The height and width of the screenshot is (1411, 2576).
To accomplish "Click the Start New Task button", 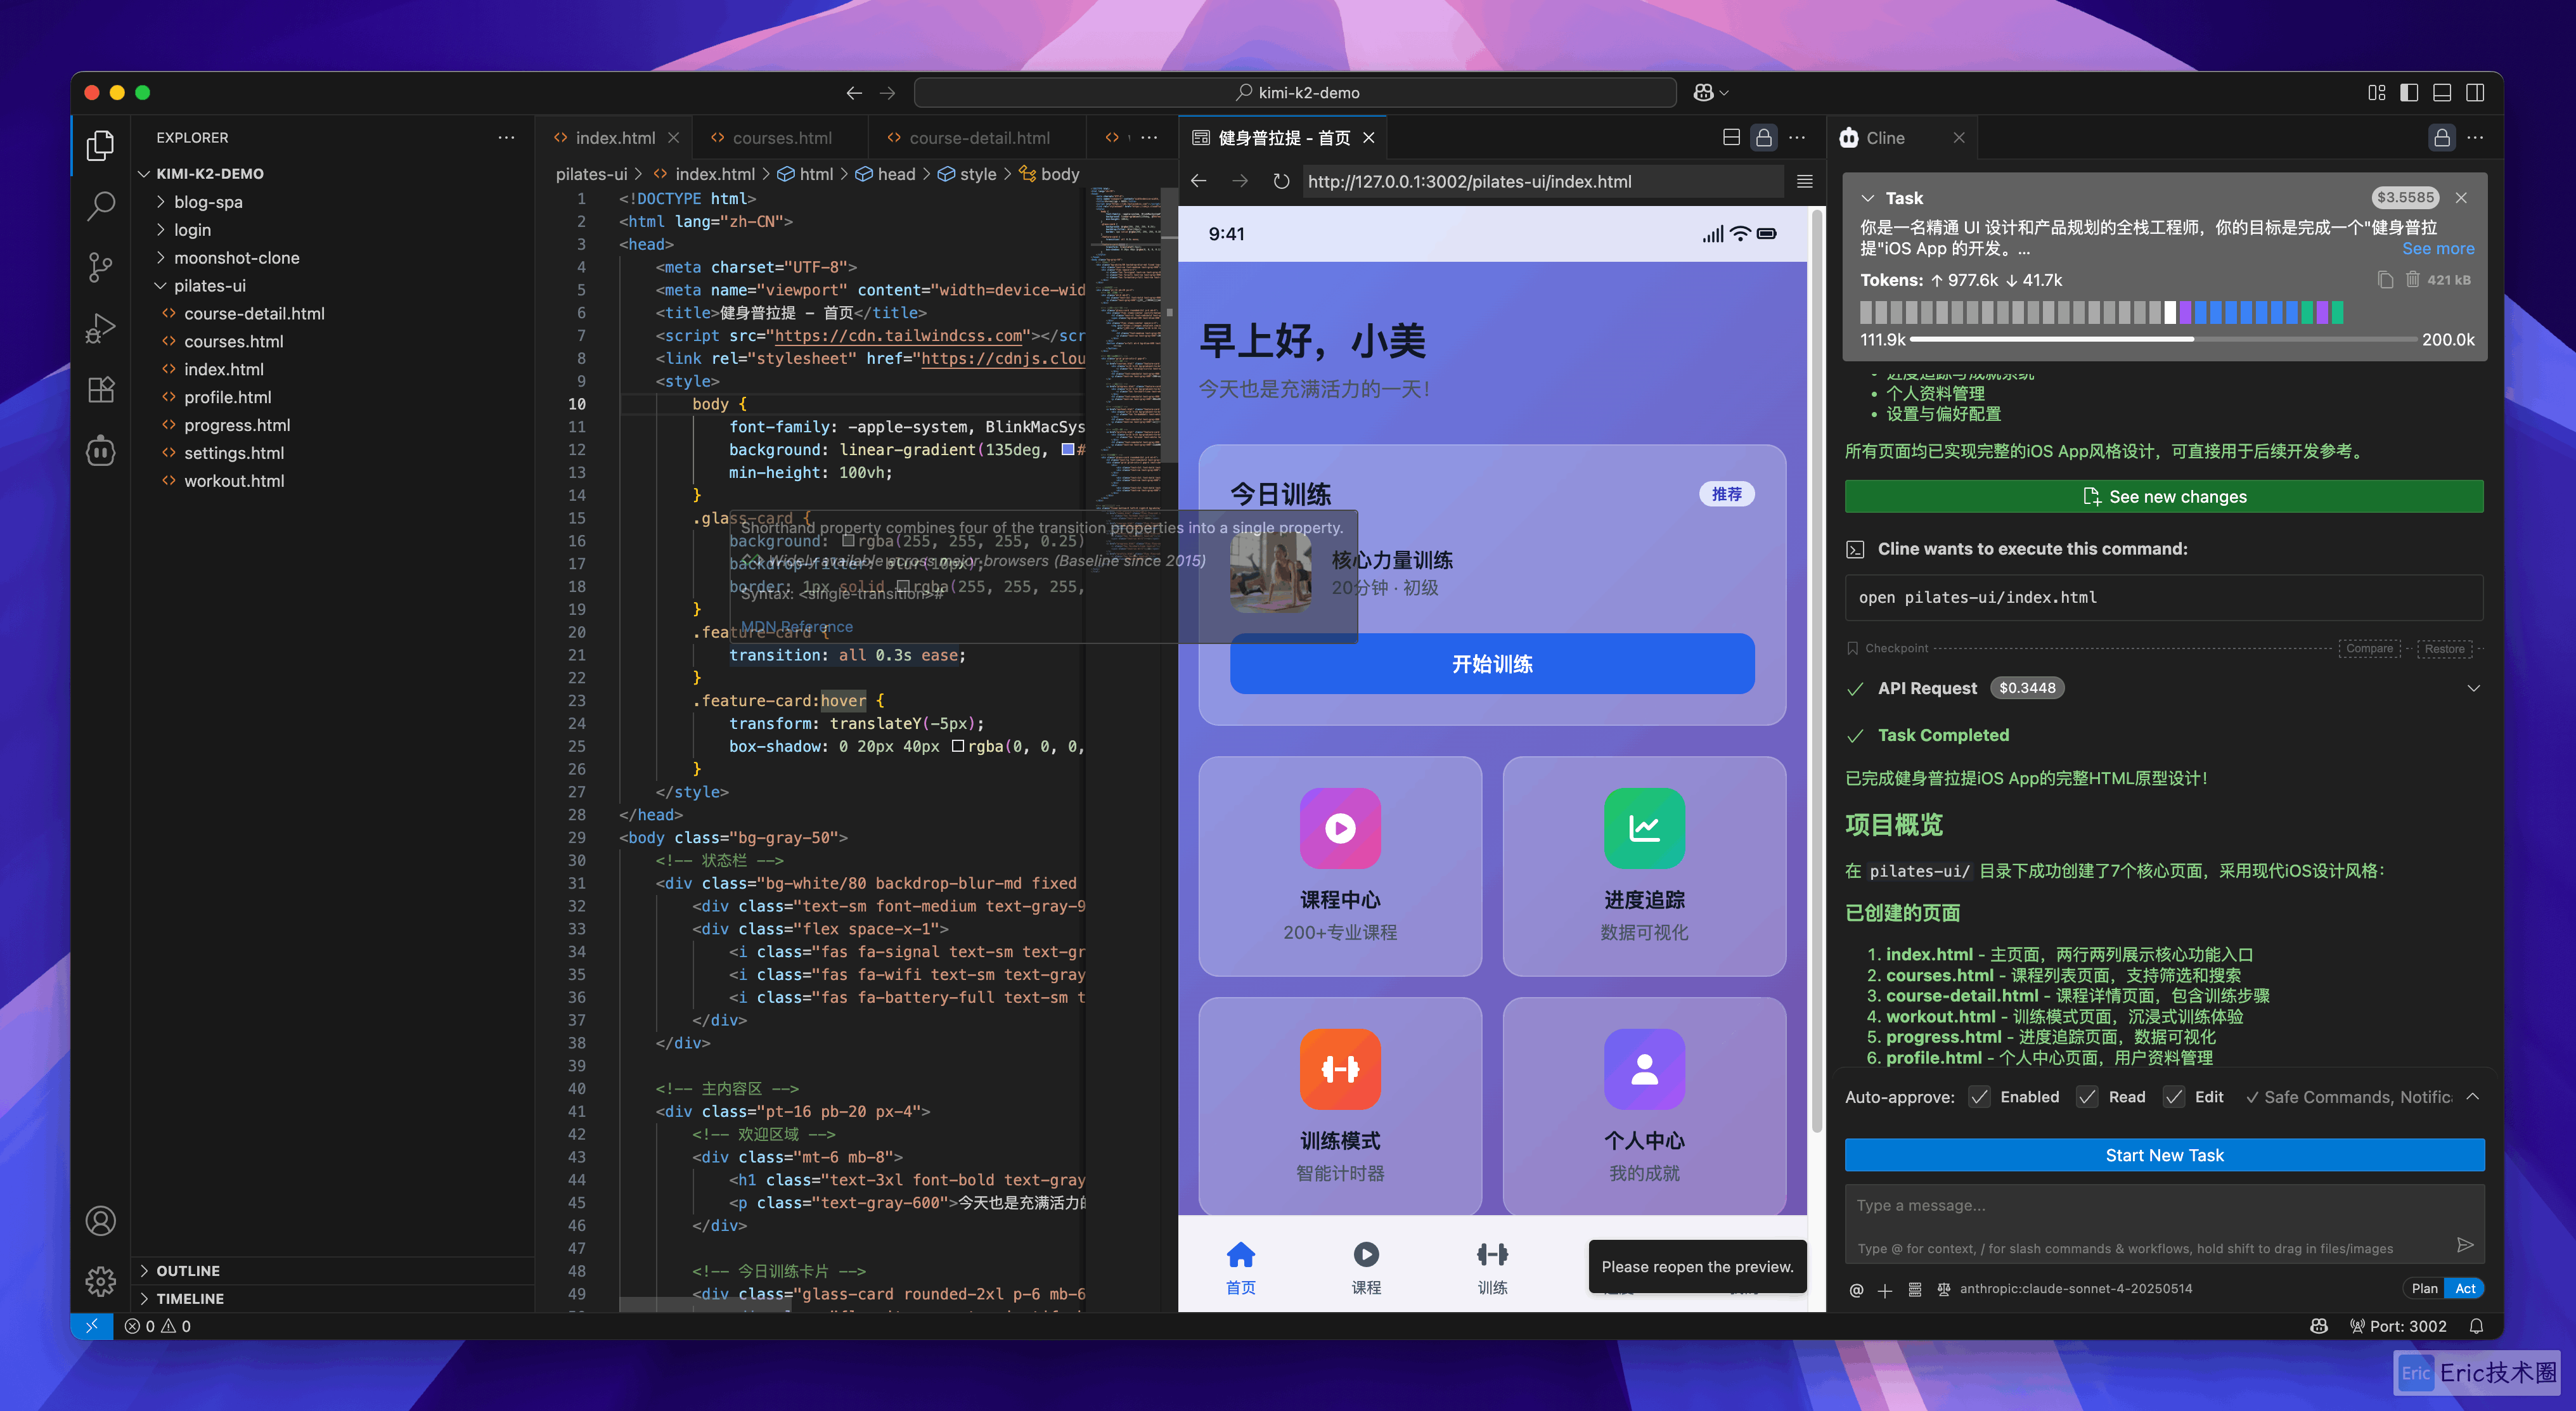I will pyautogui.click(x=2164, y=1155).
